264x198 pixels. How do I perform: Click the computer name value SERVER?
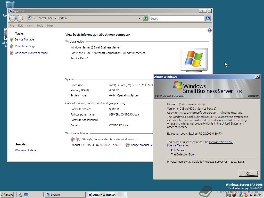click(x=114, y=109)
